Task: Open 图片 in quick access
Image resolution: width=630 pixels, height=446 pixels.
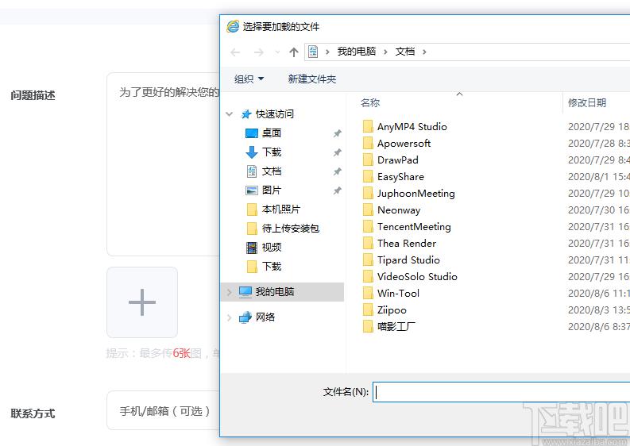Action: (272, 190)
